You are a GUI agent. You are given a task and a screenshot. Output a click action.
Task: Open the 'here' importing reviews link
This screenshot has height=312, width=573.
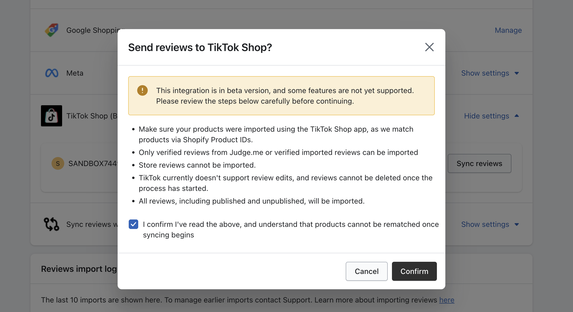pos(447,300)
